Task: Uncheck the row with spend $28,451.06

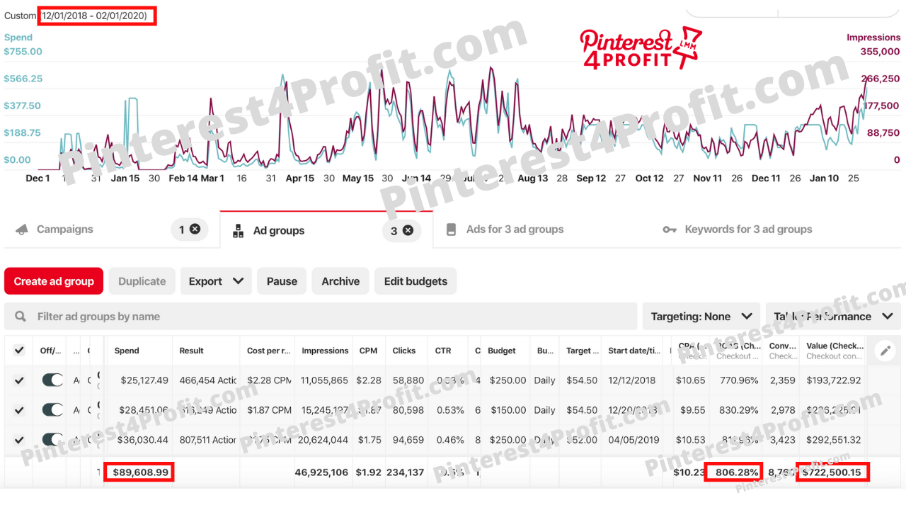Action: click(19, 410)
